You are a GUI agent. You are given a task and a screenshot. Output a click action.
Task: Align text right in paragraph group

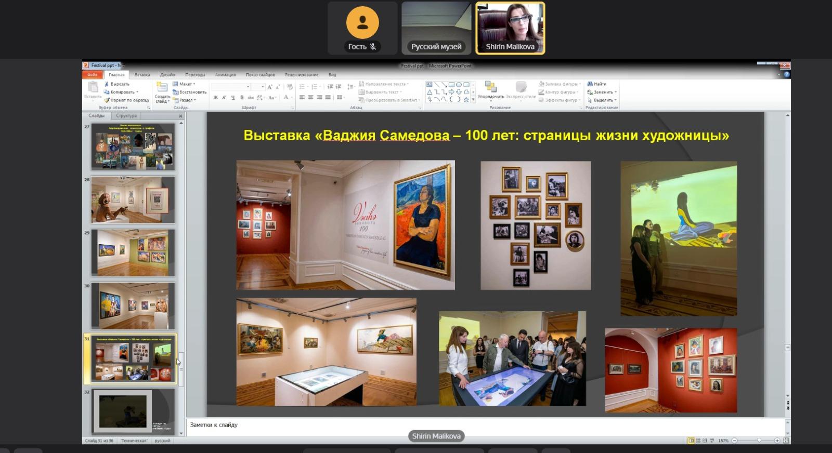point(319,98)
